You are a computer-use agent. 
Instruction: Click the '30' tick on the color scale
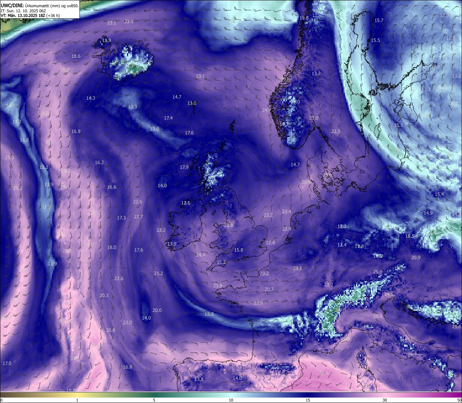(385, 400)
